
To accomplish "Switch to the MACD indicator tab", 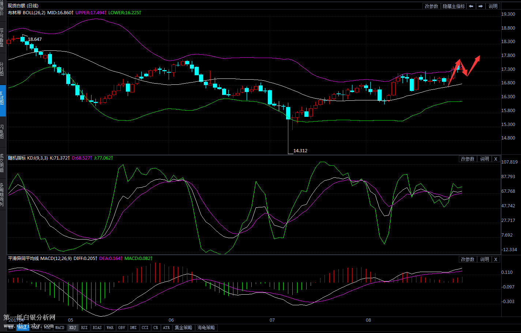I will pyautogui.click(x=60, y=328).
